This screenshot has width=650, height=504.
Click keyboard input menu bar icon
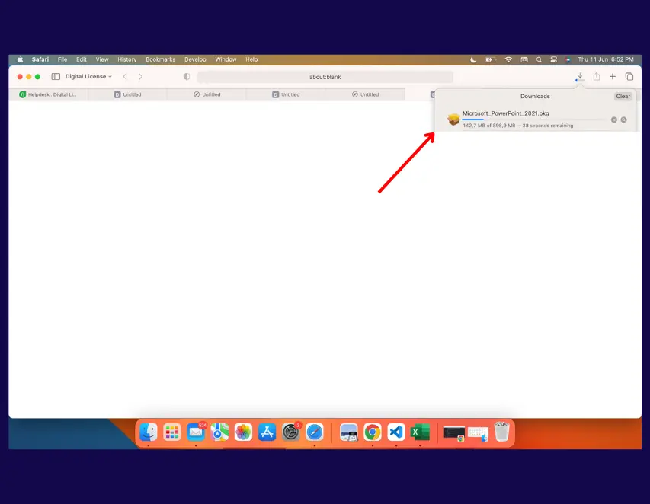coord(524,59)
